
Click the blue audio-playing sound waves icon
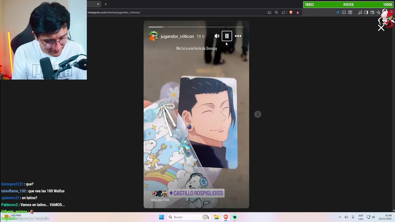click(x=338, y=12)
